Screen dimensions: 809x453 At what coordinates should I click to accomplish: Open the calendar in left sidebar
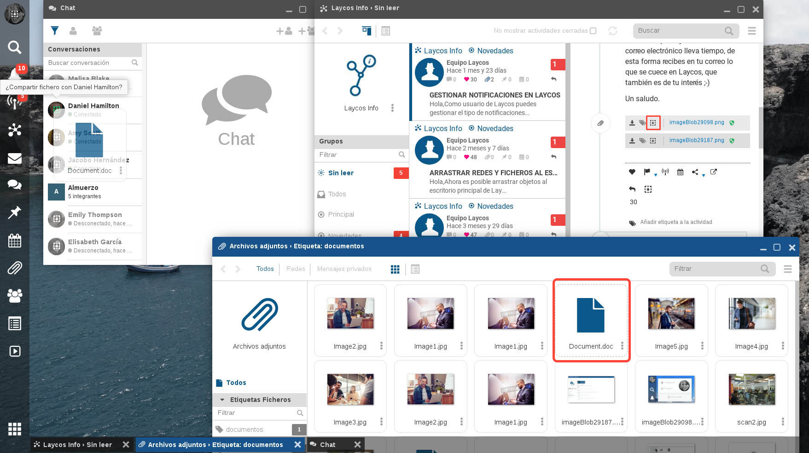pyautogui.click(x=14, y=240)
